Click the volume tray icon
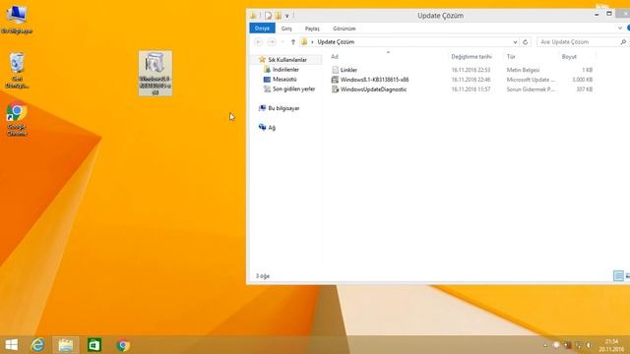The height and width of the screenshot is (354, 630). [x=589, y=345]
